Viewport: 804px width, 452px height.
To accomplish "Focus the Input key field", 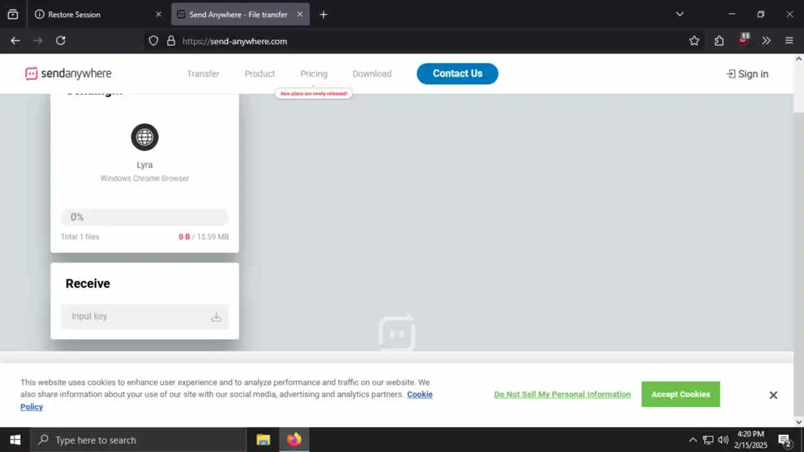I will (144, 316).
